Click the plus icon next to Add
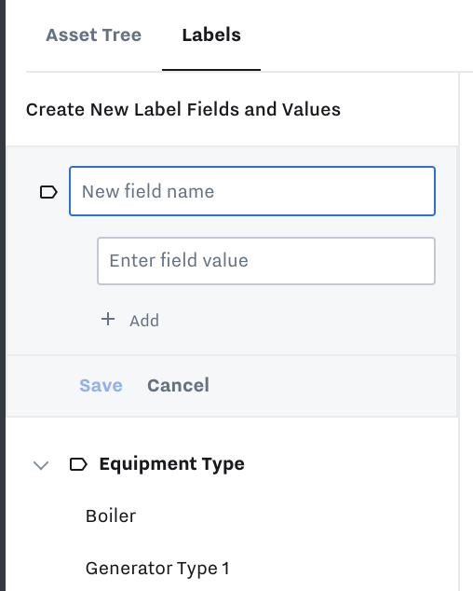Image resolution: width=473 pixels, height=591 pixels. coord(108,319)
